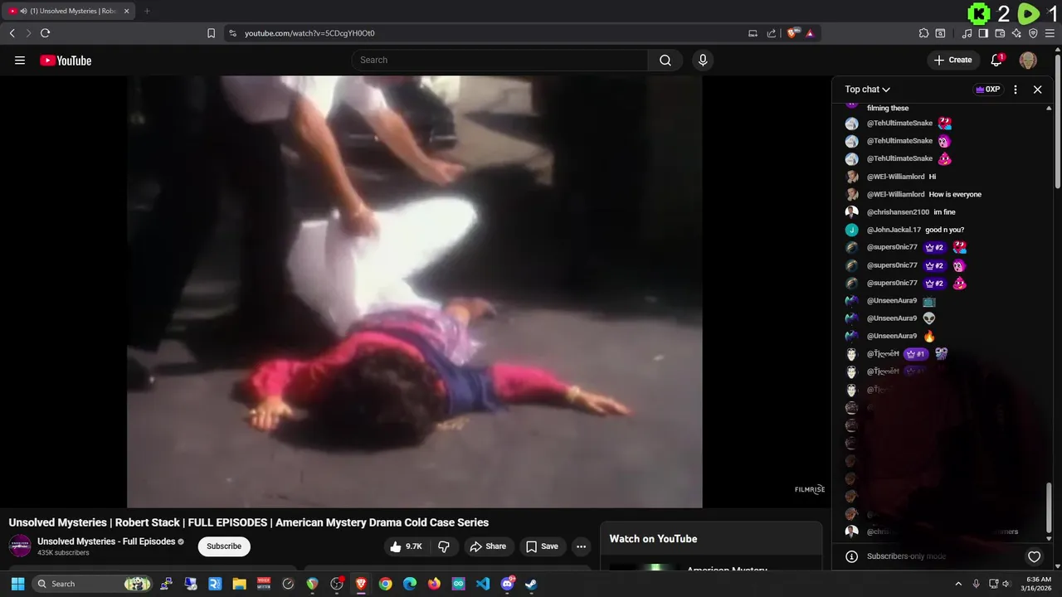Open Visual Studio Code from taskbar
This screenshot has height=597, width=1062.
coord(483,584)
